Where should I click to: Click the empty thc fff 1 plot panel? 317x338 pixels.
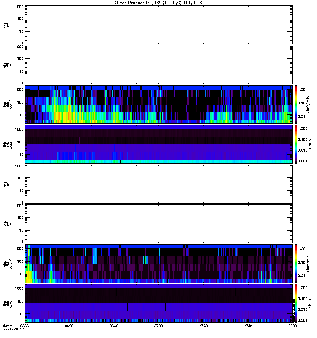159,184
